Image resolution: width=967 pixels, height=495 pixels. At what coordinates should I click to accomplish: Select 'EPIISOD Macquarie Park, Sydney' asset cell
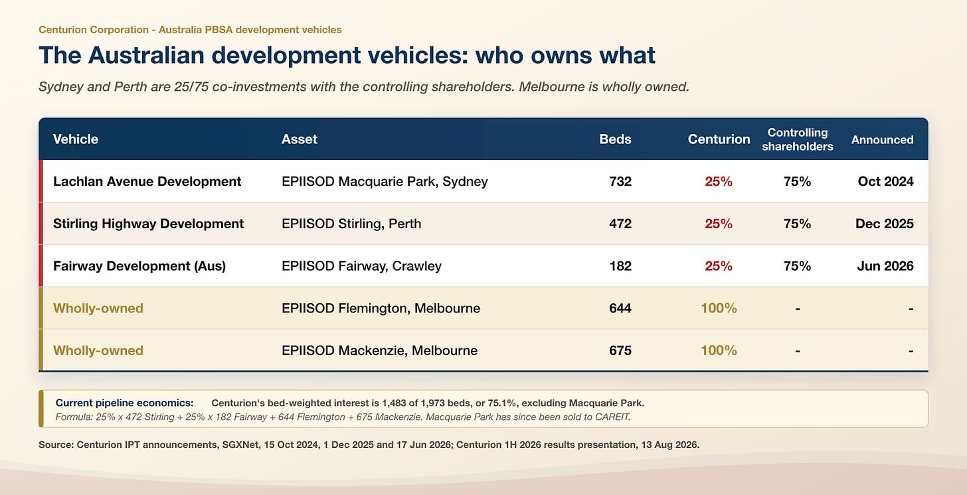(x=385, y=181)
